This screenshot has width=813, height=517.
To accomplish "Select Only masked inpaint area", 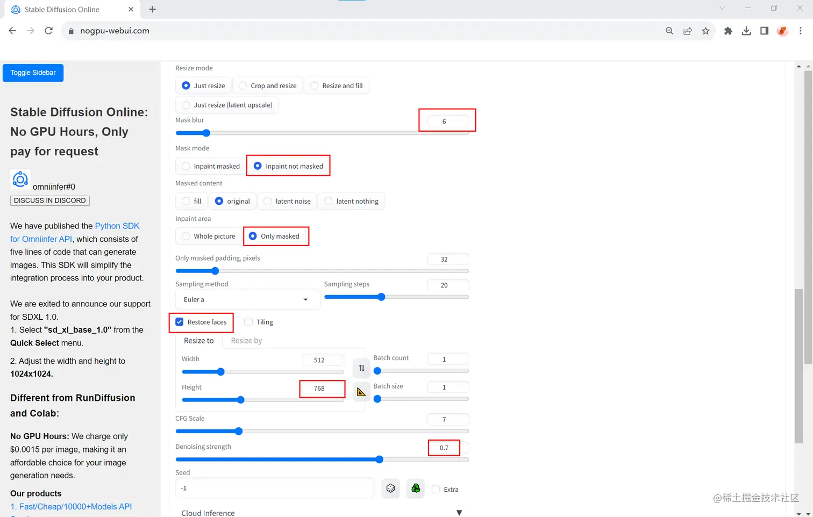I will [275, 236].
